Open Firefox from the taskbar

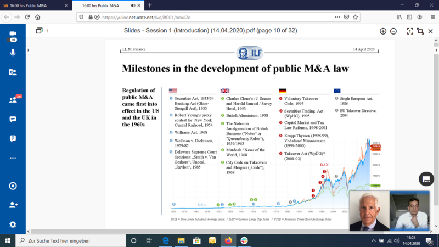(228, 240)
